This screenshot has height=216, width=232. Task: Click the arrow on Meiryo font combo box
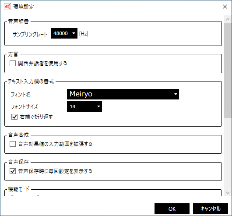(176, 94)
